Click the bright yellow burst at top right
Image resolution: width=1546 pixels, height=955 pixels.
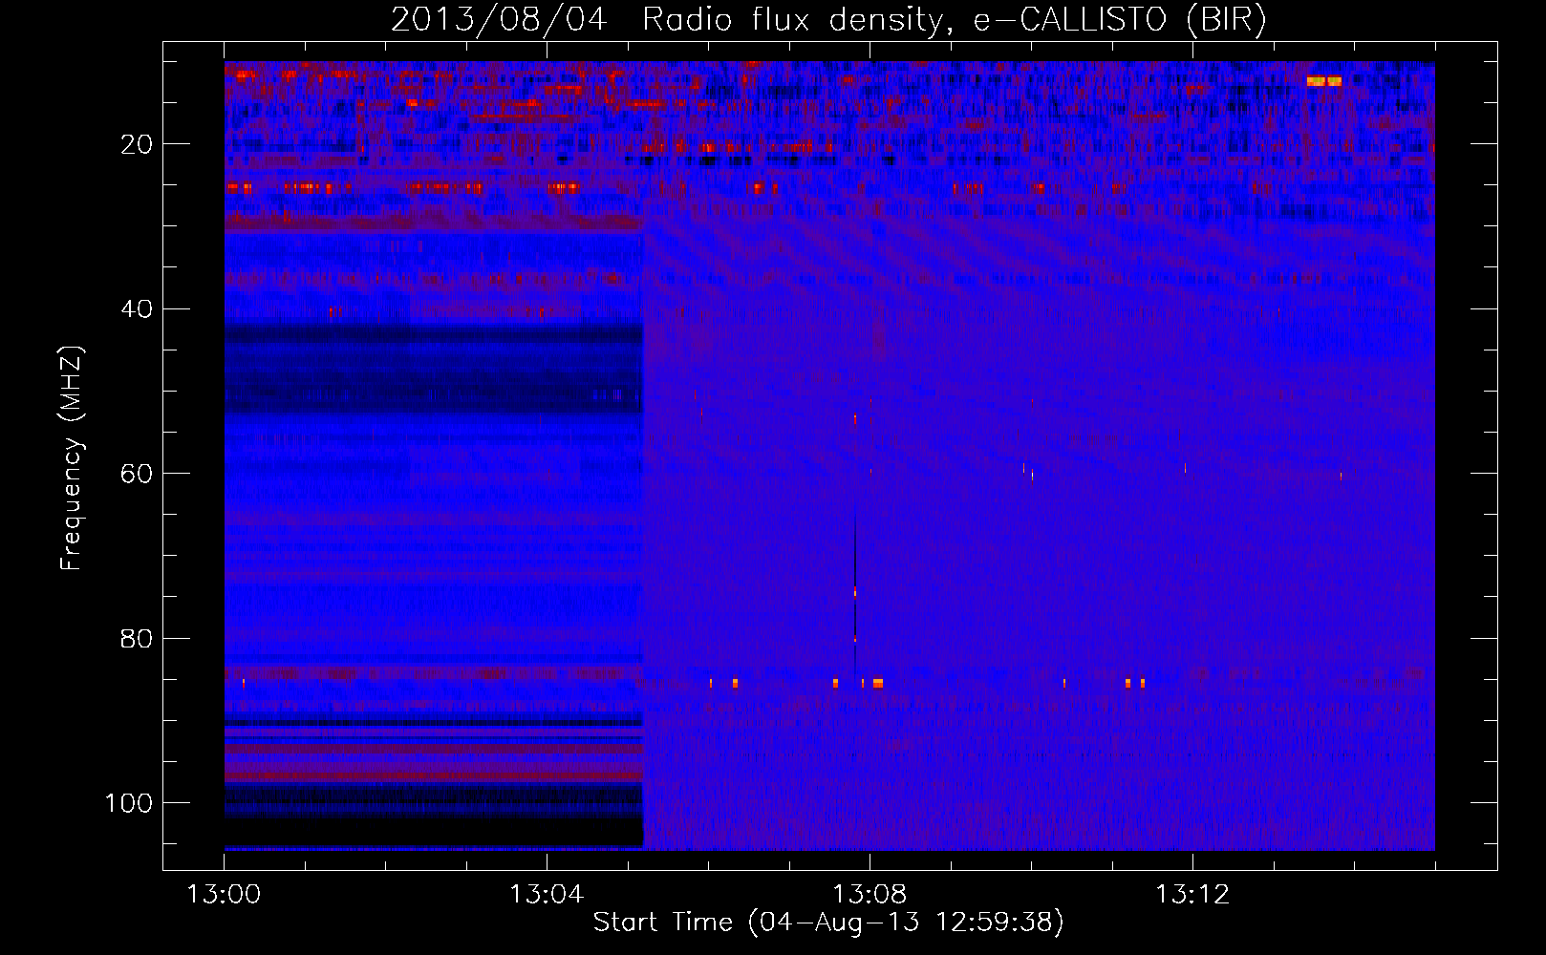[1323, 81]
